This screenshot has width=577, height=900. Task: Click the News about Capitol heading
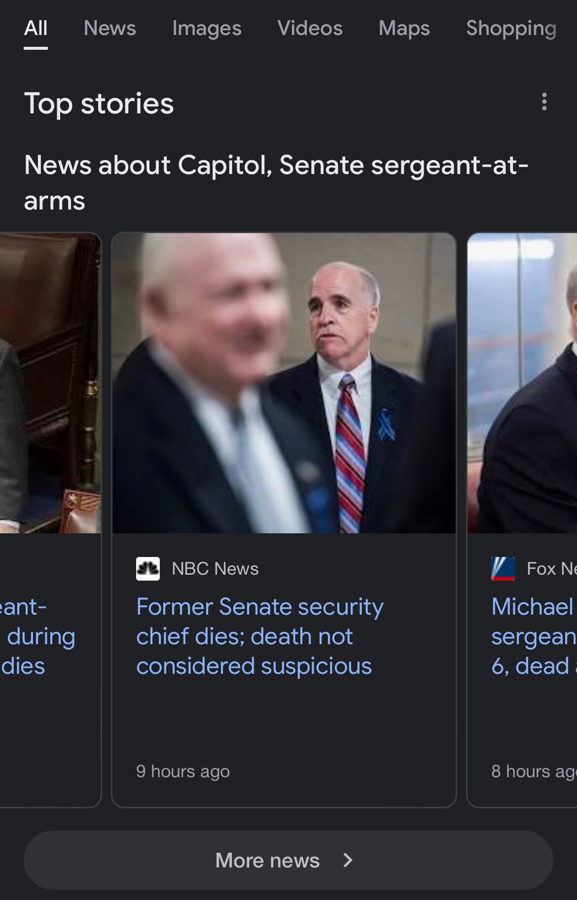[276, 182]
